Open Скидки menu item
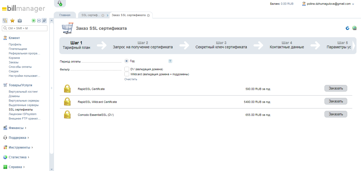Image resolution: width=361 pixels, height=171 pixels. 13,71
